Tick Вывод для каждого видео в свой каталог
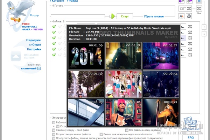Screen dimensions: 210x140 tap(101, 134)
